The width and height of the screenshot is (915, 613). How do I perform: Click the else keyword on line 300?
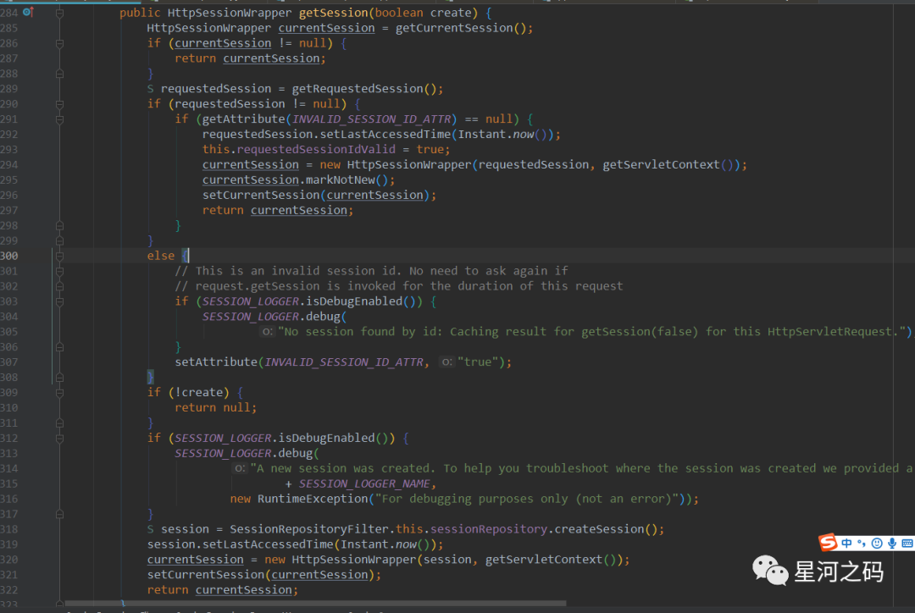[x=160, y=256]
